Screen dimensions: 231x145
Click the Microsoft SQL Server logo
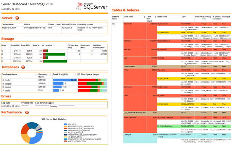(92, 6)
